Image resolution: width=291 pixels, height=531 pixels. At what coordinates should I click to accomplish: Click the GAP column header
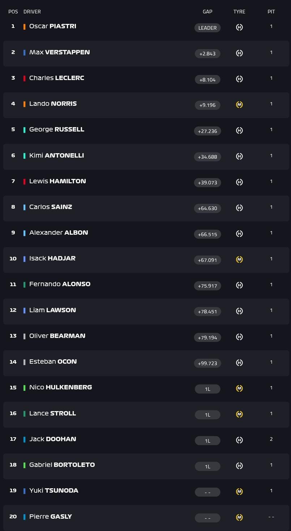tap(207, 12)
